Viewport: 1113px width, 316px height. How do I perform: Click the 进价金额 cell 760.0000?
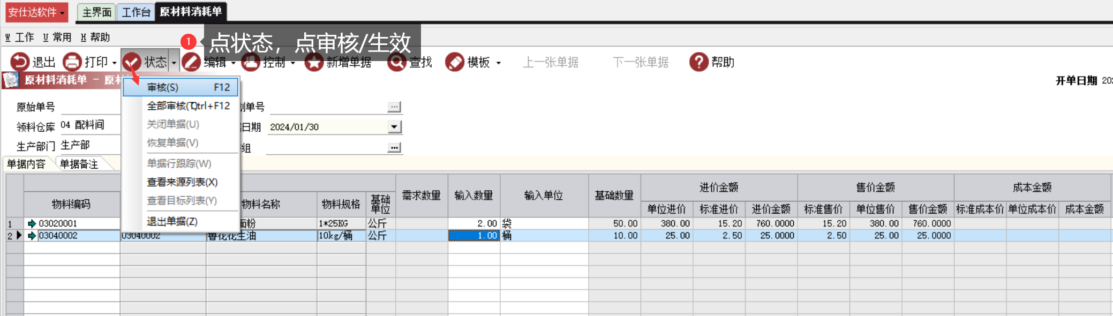[771, 223]
